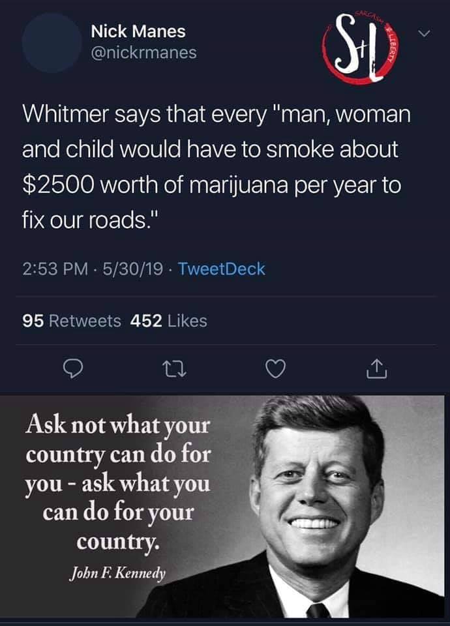The width and height of the screenshot is (450, 626).
Task: Click the John F. Kennedy attribution text
Action: pyautogui.click(x=117, y=574)
